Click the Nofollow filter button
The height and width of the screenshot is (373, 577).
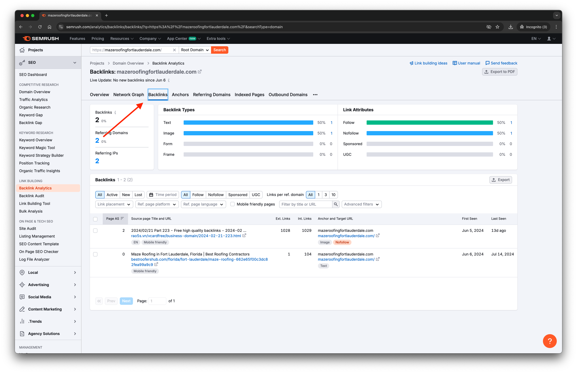coord(216,195)
